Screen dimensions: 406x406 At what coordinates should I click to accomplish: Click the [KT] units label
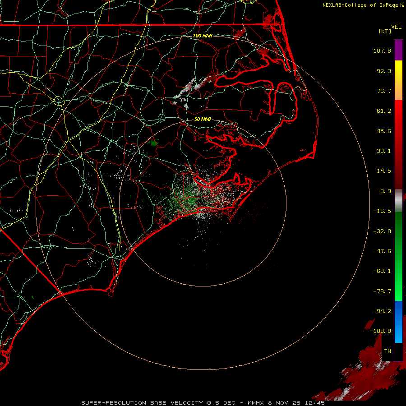click(385, 31)
